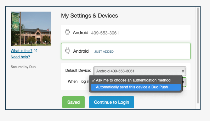Click the Default Device dropdown arrows

click(183, 71)
